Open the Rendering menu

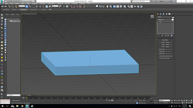point(60,4)
